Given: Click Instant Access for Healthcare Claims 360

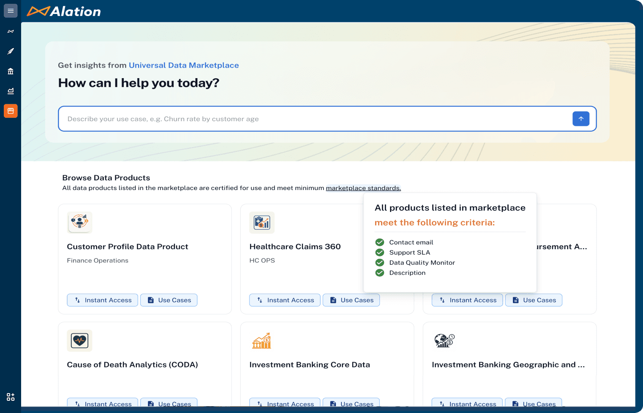Looking at the screenshot, I should coord(285,300).
